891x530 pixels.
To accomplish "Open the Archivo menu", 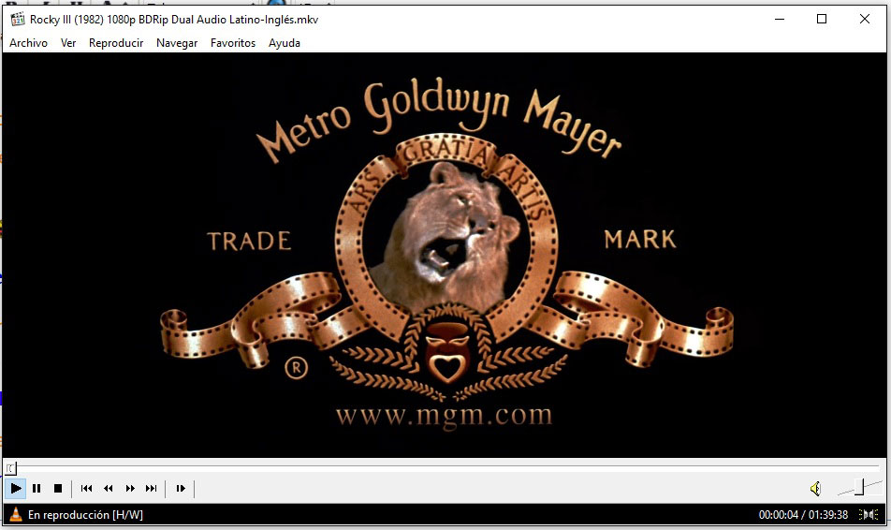I will point(28,43).
